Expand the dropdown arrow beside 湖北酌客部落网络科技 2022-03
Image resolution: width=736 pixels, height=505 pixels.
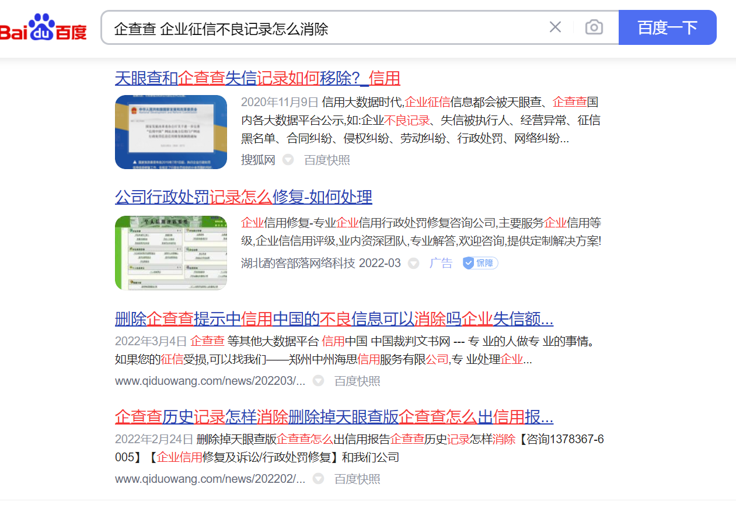(x=414, y=264)
